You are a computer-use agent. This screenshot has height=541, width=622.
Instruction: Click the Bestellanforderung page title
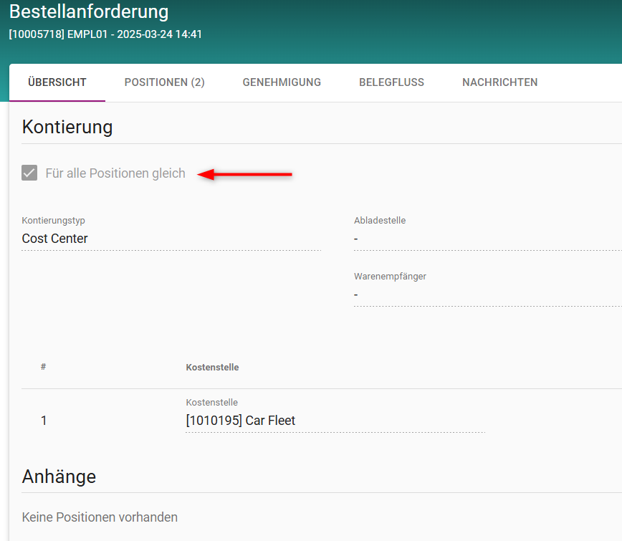click(x=89, y=12)
